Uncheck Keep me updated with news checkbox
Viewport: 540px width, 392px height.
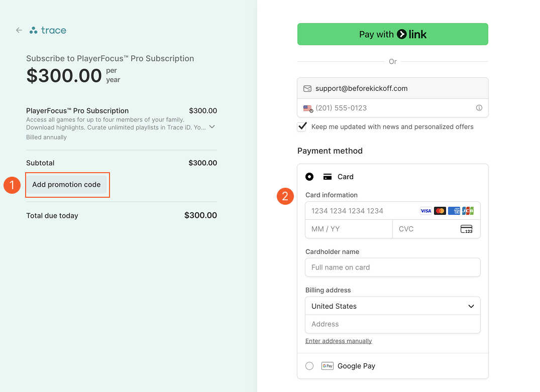(x=302, y=126)
